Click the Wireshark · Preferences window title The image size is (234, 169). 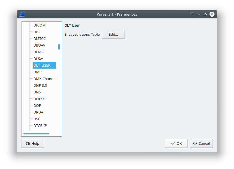tap(117, 14)
